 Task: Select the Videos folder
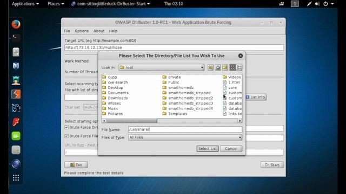232,77
